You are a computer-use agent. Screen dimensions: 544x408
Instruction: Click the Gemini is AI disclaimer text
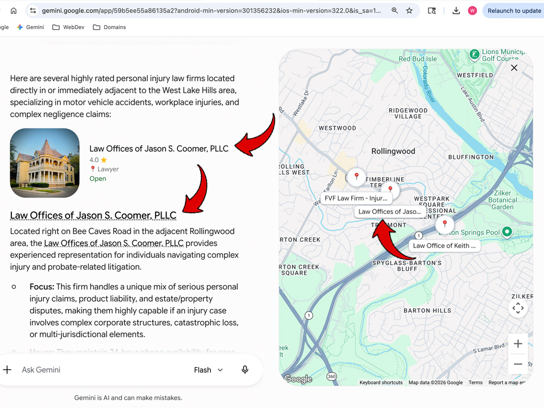(128, 398)
